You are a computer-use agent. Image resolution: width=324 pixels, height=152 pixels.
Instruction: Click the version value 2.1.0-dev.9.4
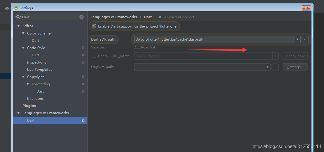(144, 47)
